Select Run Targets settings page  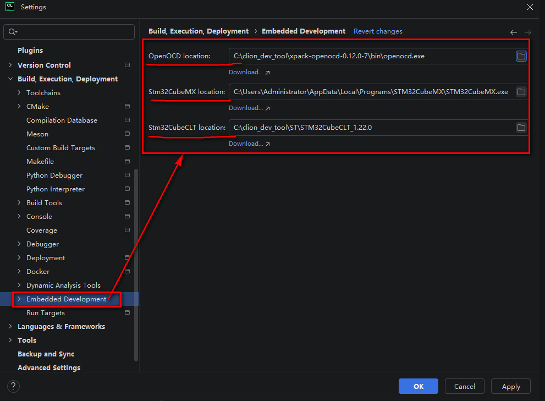coord(46,312)
